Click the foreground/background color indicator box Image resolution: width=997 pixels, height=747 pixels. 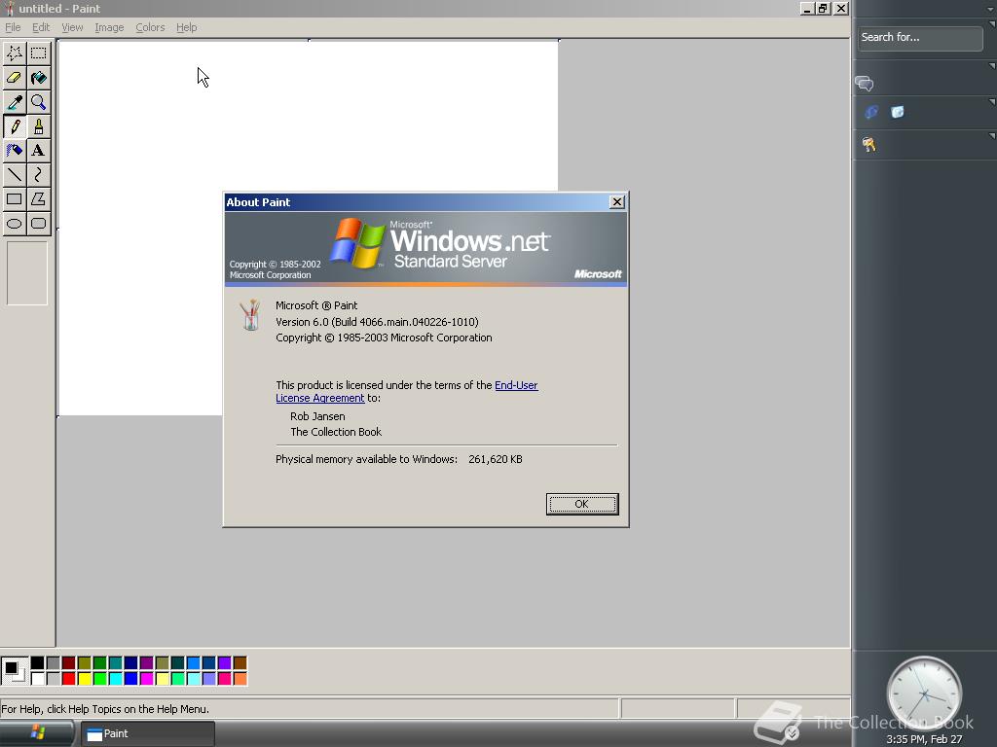tap(15, 671)
